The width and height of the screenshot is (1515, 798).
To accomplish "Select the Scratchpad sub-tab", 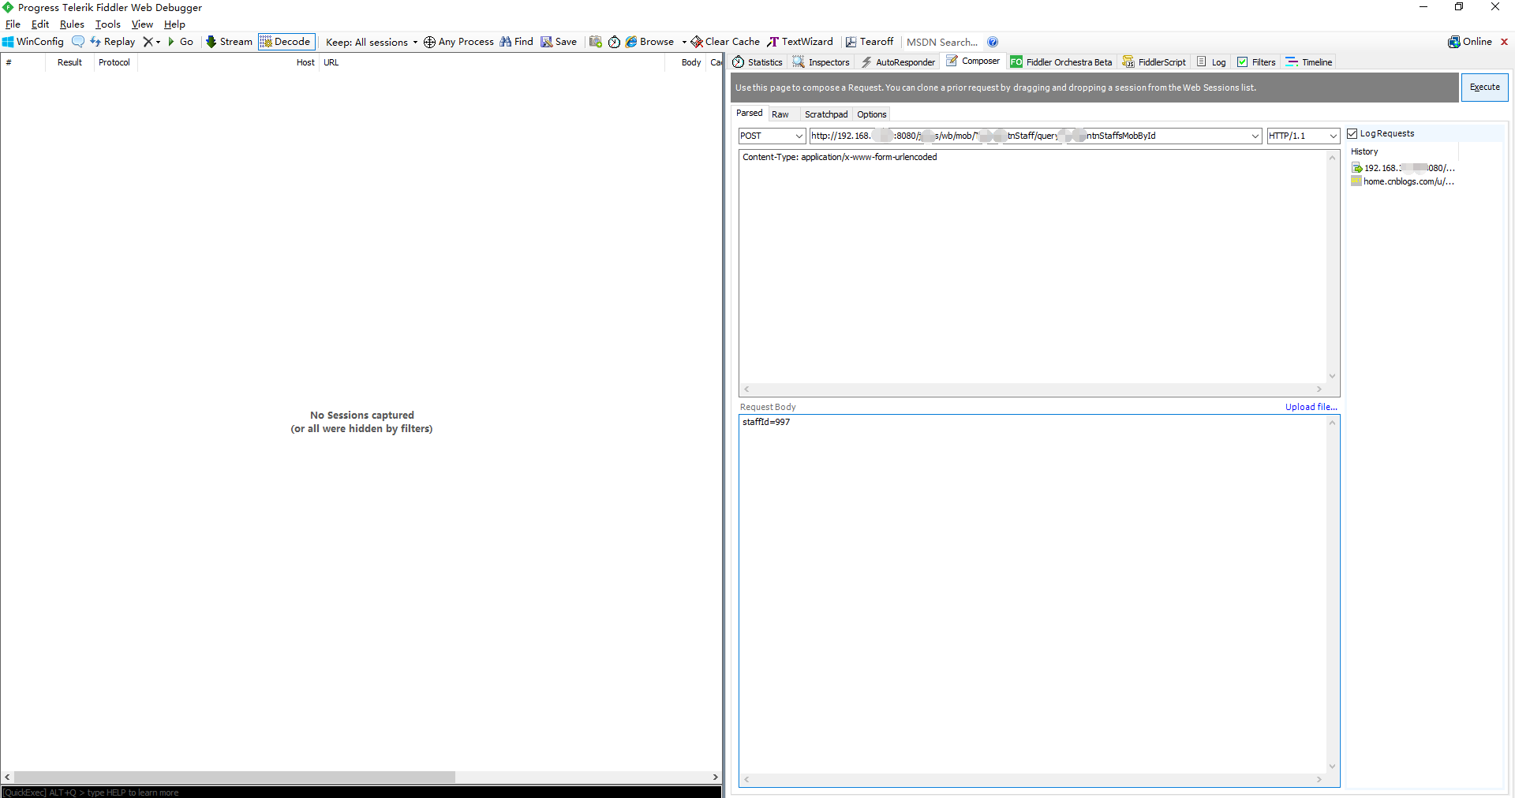I will coord(826,114).
